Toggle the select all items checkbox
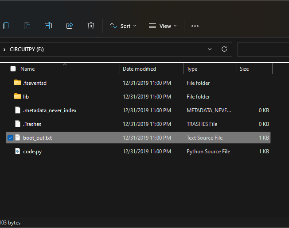 coord(13,69)
